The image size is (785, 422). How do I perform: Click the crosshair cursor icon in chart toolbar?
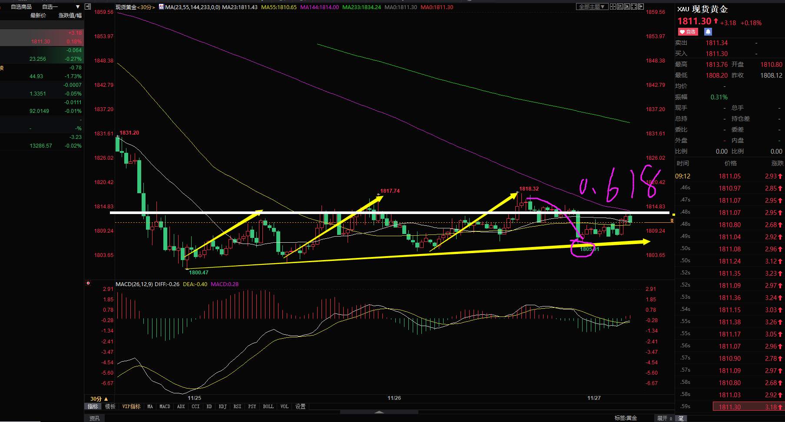613,7
